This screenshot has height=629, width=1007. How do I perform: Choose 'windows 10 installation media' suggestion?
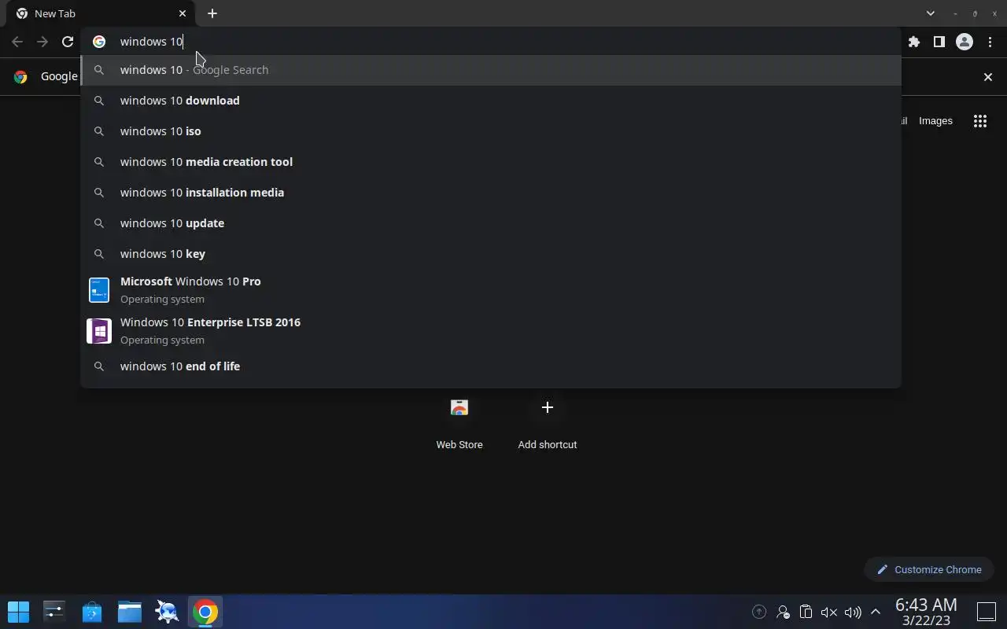click(x=491, y=193)
